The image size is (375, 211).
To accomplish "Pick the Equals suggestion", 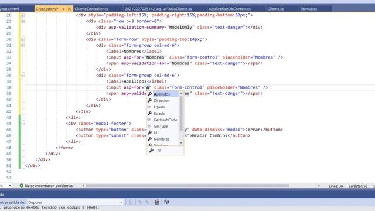I will [x=159, y=107].
